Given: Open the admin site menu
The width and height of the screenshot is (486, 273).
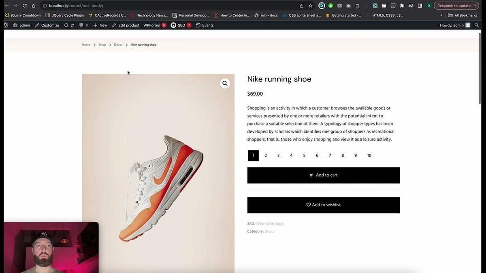Looking at the screenshot, I should (x=21, y=25).
